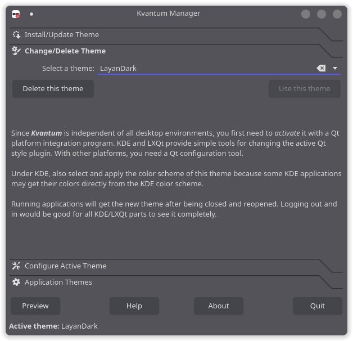Expand the Configure Active Theme section
The image size is (353, 341).
point(65,266)
